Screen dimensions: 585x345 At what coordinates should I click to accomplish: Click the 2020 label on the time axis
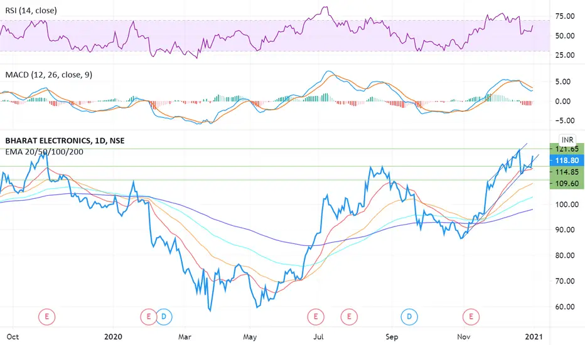113,337
